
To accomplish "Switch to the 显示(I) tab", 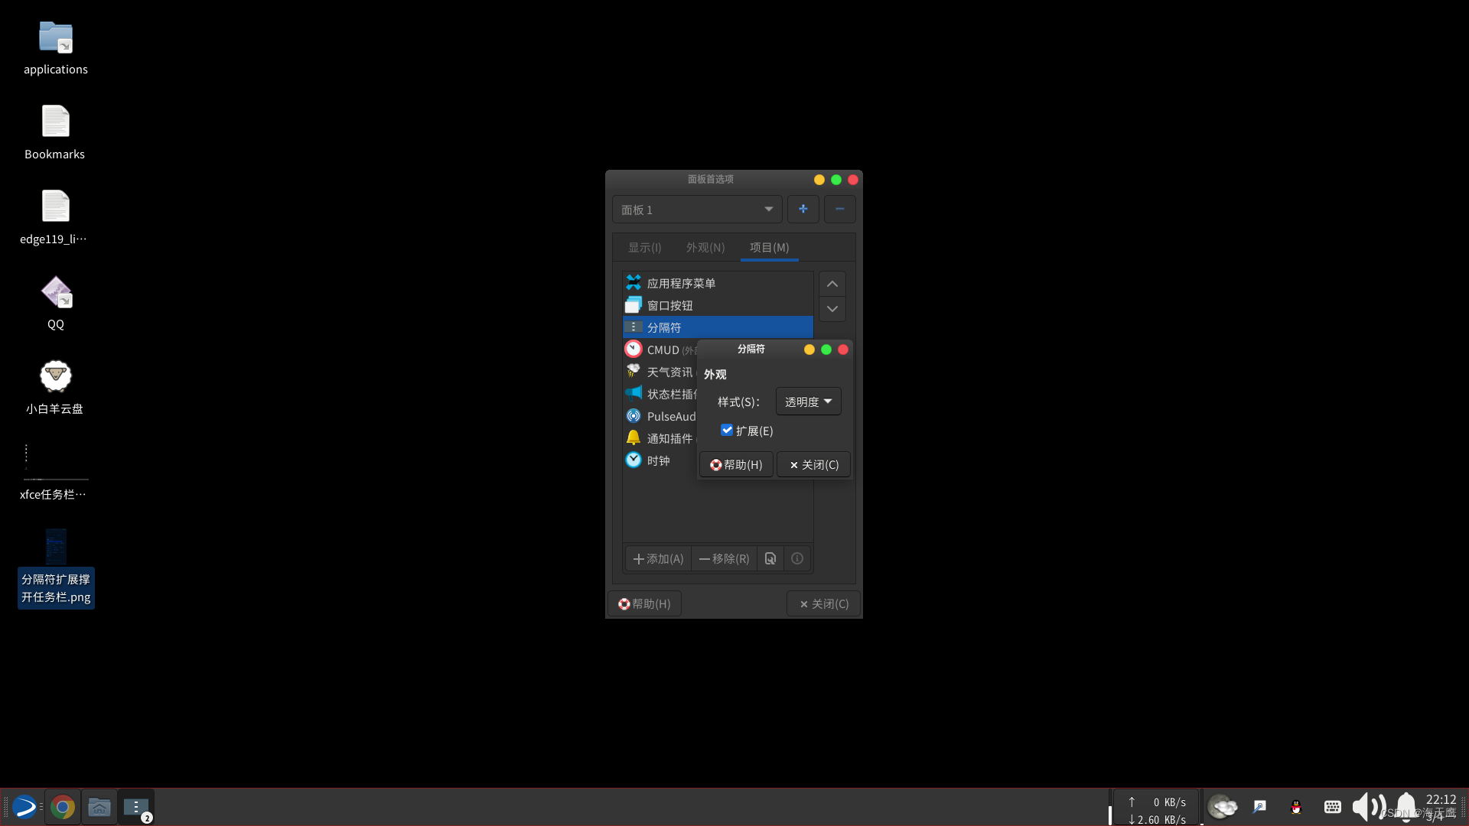I will point(644,248).
